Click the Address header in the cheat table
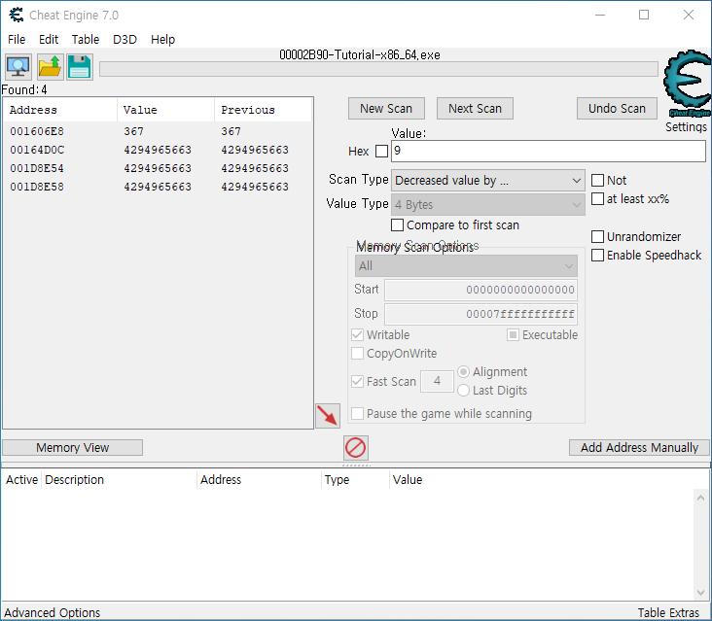 pyautogui.click(x=259, y=480)
